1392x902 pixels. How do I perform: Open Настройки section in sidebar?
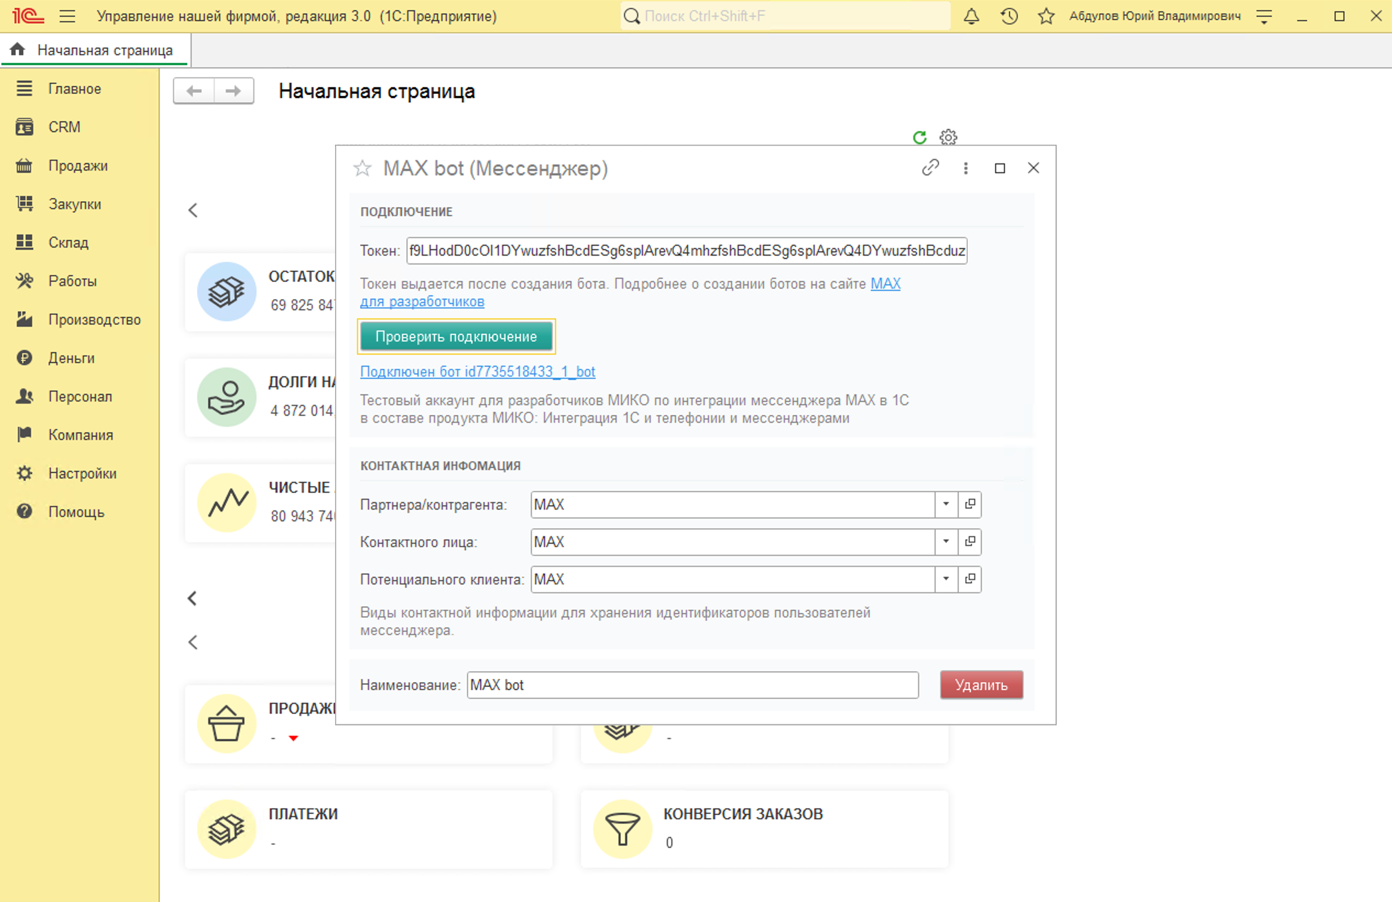pos(82,474)
